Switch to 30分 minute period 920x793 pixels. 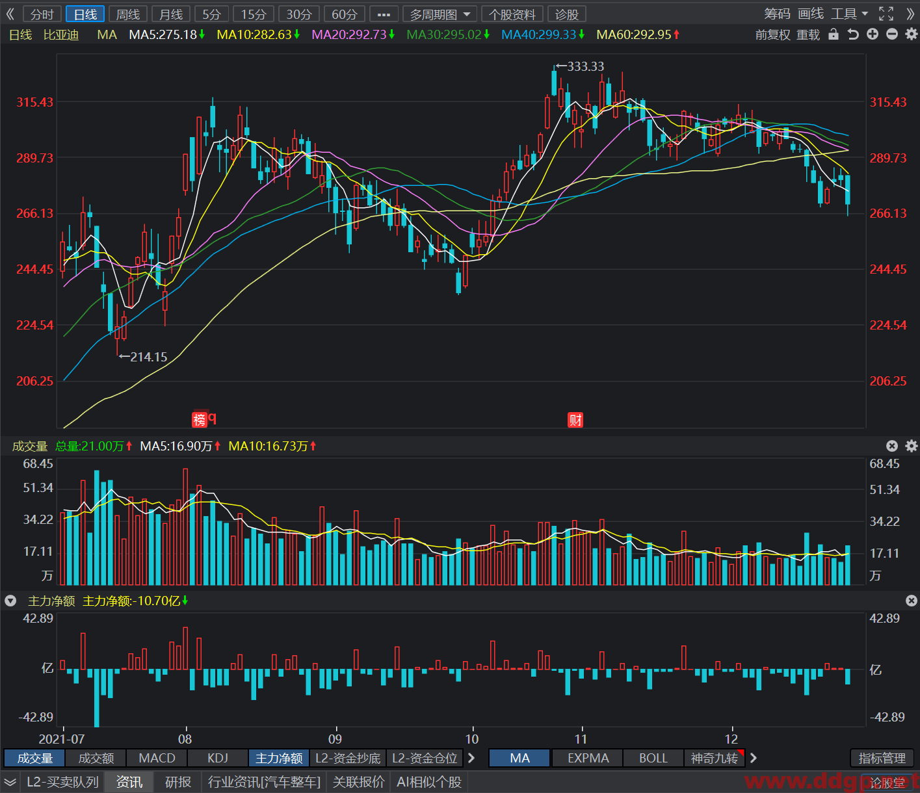pos(299,14)
